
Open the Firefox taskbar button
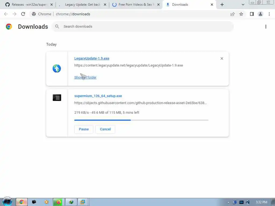coord(59,202)
